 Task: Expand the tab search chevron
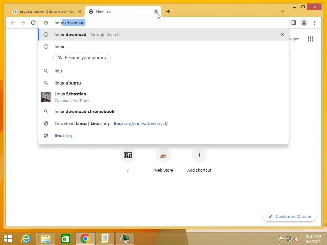283,11
